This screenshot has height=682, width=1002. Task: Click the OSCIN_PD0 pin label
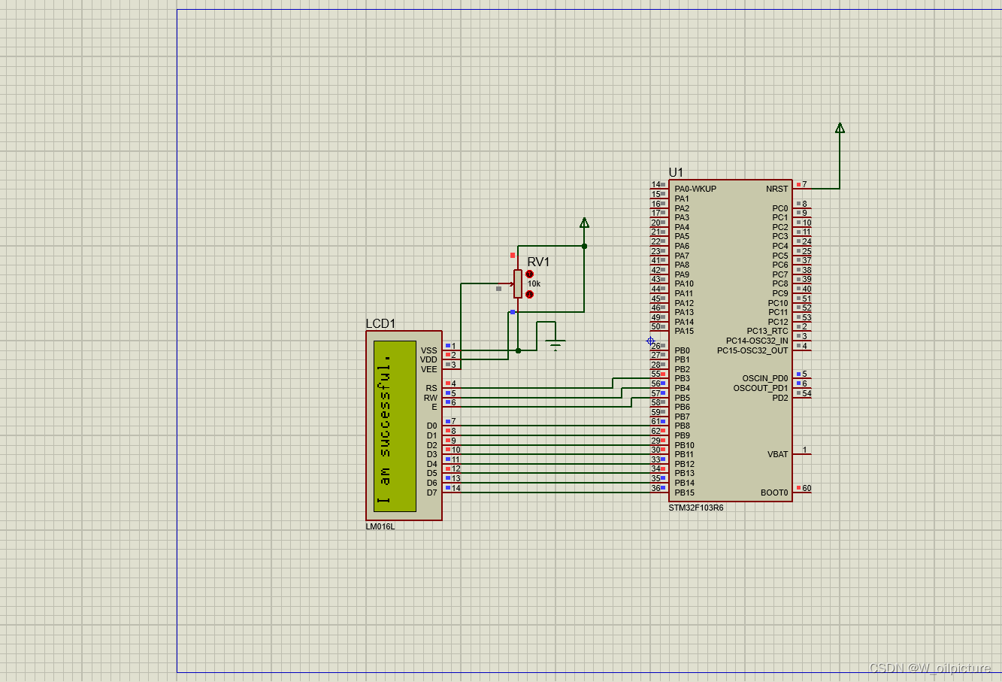tap(765, 378)
